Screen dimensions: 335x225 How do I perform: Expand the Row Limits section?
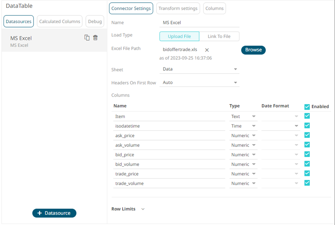[143, 209]
